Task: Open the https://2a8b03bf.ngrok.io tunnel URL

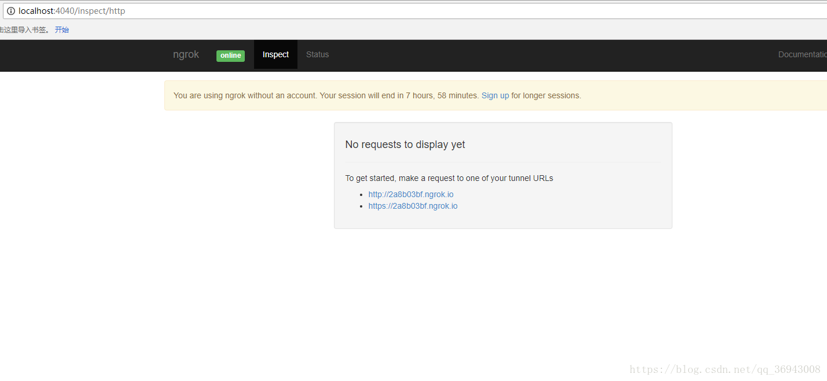Action: pyautogui.click(x=413, y=206)
